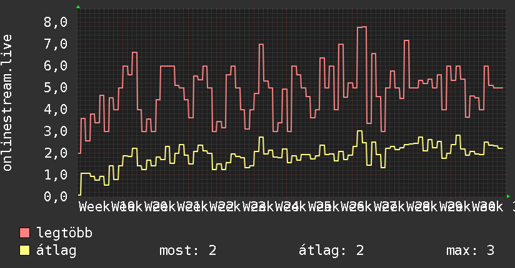Click the 8,0 y-axis label

pyautogui.click(x=56, y=22)
